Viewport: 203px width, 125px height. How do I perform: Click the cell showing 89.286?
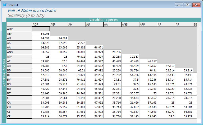148,80
